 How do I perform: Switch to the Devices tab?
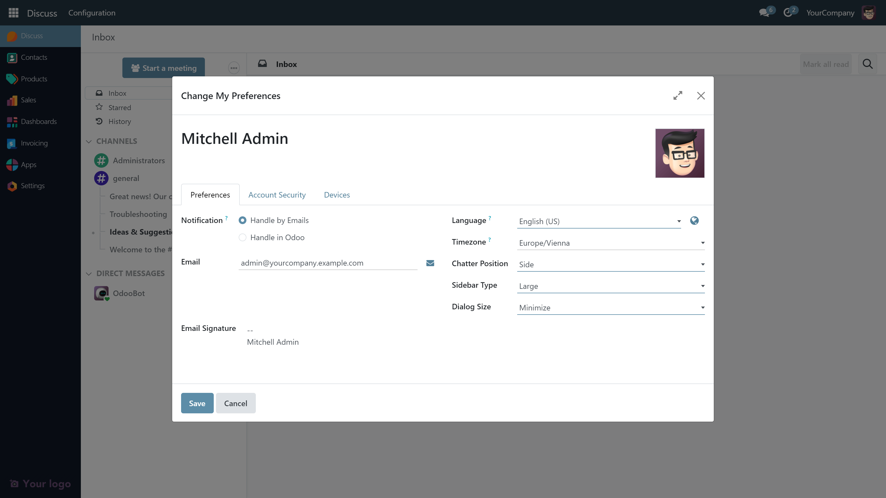[x=337, y=195]
